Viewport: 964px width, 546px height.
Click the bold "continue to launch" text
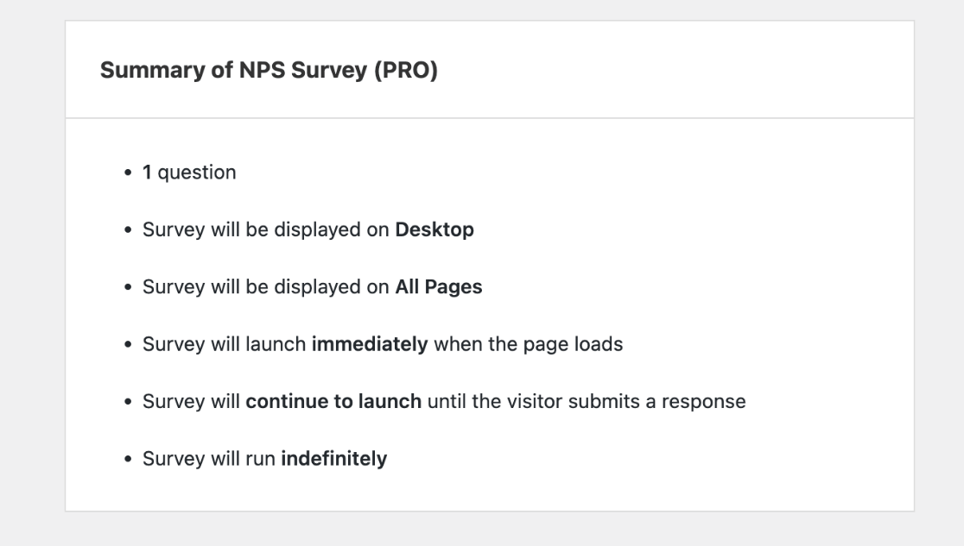pos(333,402)
